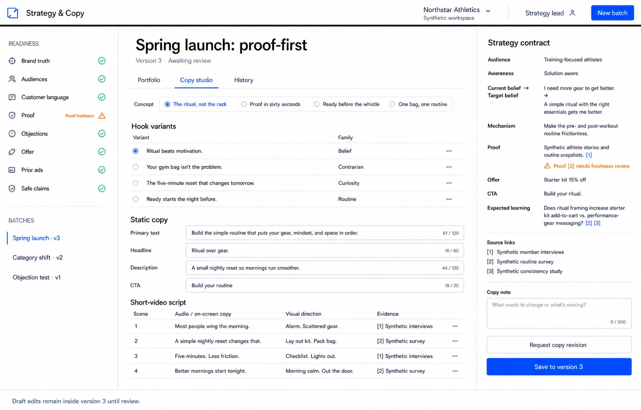Click the New batch button
This screenshot has width=641, height=410.
(x=612, y=13)
